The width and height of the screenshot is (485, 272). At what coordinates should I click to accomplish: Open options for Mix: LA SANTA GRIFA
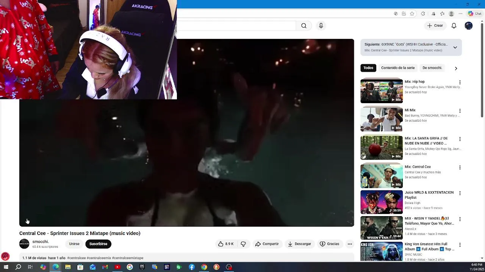[x=460, y=139]
